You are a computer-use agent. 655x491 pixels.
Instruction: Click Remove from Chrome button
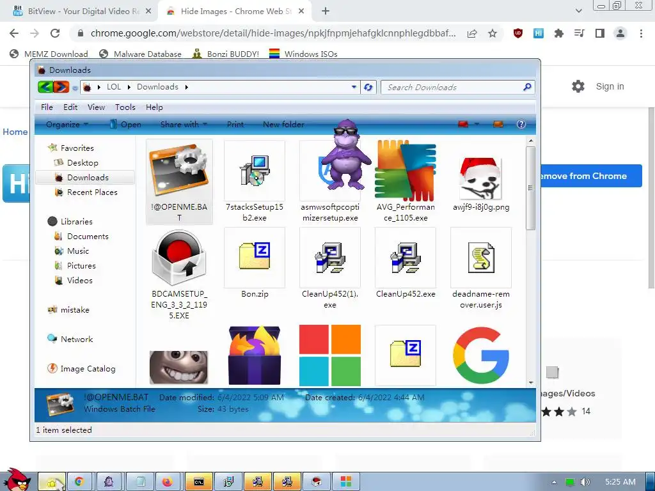592,176
